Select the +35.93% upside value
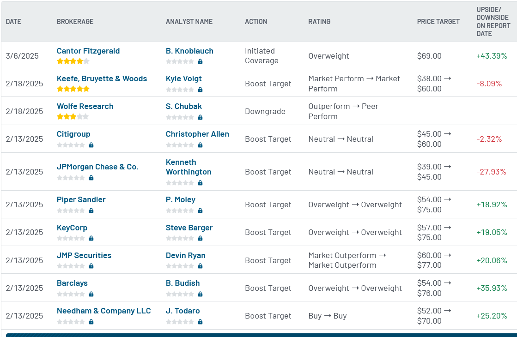Screen dimensions: 517x337 tap(492, 288)
